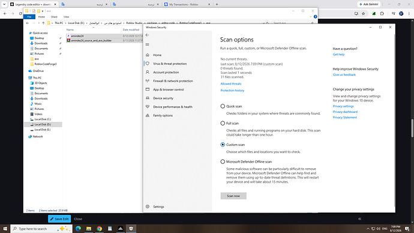Open RobloxCodeForge3 folder in navigation pane
Viewport: 414px width, 233px height.
coord(46,64)
